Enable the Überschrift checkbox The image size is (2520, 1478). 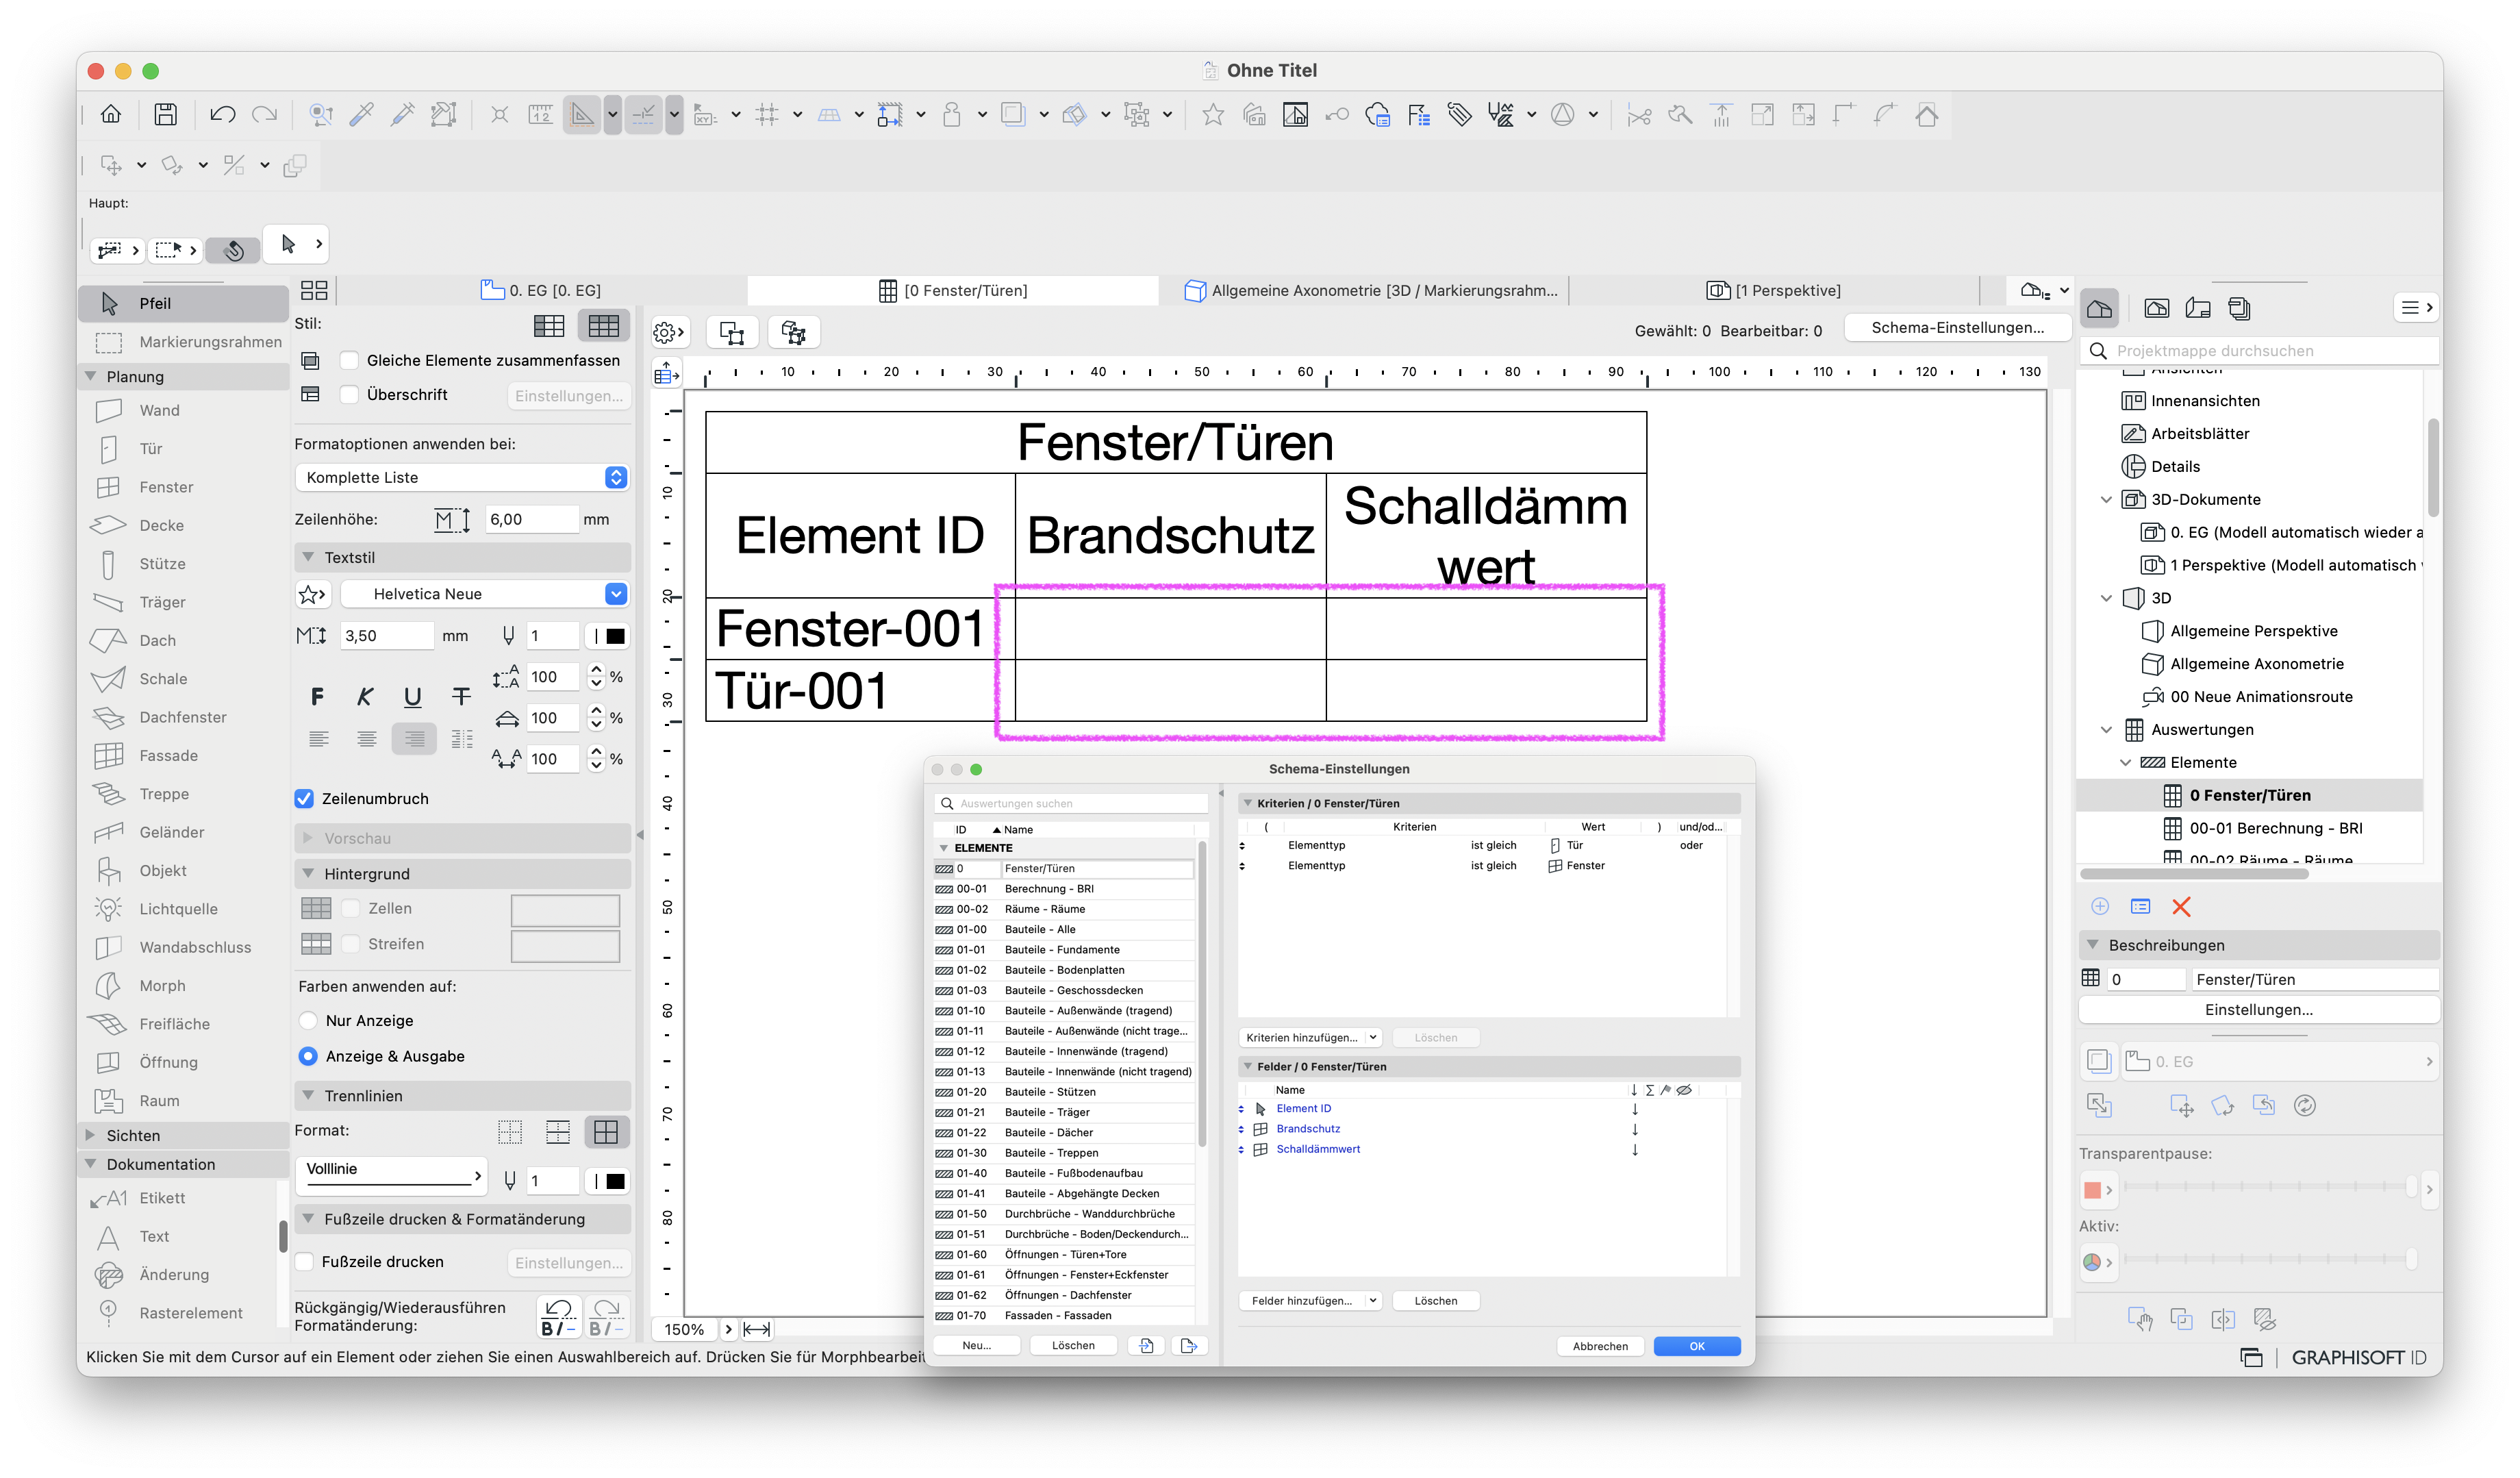[x=349, y=394]
